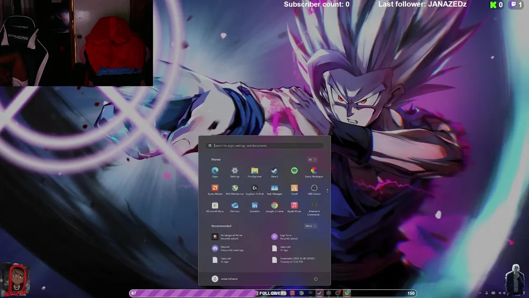
Task: Open the pinned Settings app
Action: (x=235, y=172)
